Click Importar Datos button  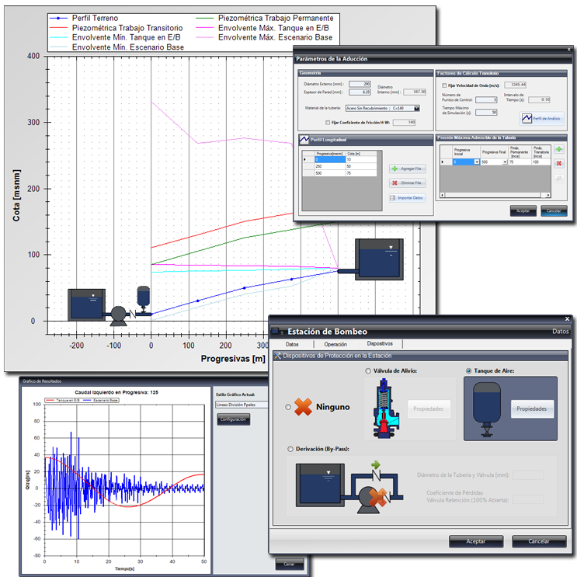click(x=408, y=198)
